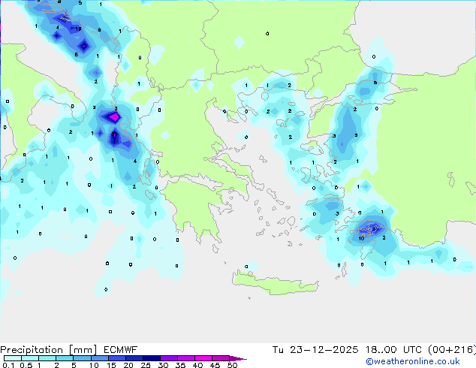Click the above-50 arrow tip of the legend
The height and width of the screenshot is (368, 476).
click(238, 358)
